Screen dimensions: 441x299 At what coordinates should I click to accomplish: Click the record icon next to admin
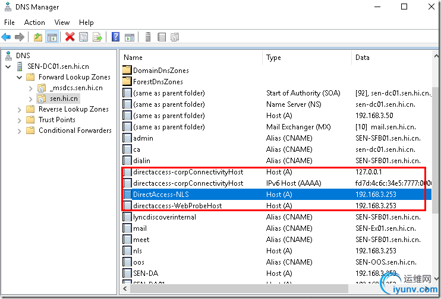[x=127, y=138]
